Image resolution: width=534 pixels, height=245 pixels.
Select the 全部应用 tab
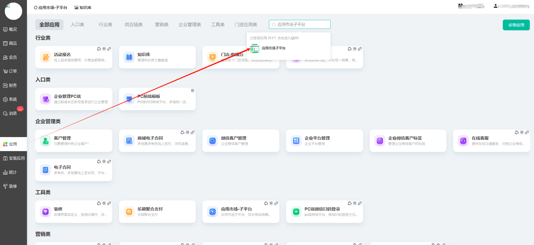49,25
